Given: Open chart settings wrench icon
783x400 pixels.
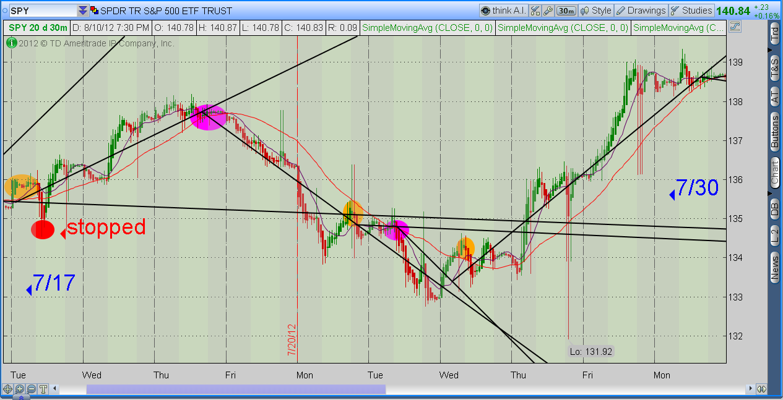Looking at the screenshot, I should tap(548, 11).
